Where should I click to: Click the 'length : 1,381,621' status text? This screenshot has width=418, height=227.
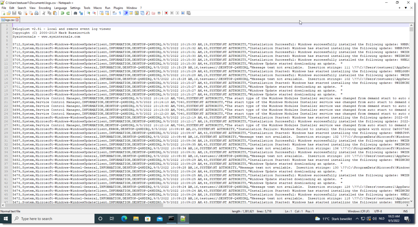tap(243, 211)
